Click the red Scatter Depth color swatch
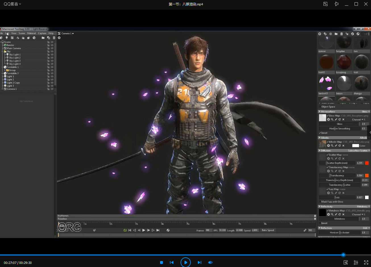The width and height of the screenshot is (371, 267). click(367, 163)
